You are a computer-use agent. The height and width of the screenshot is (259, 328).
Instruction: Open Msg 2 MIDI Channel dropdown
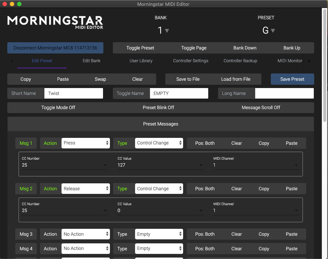click(256, 211)
